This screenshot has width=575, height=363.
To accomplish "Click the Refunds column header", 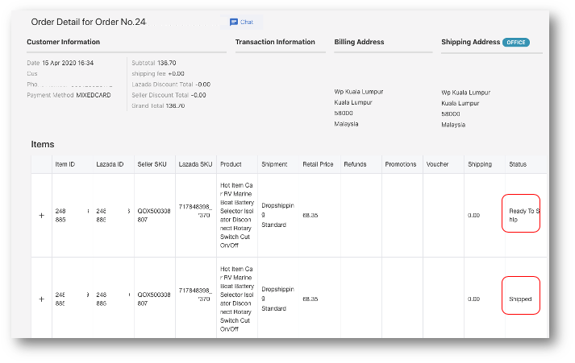I will (x=355, y=164).
